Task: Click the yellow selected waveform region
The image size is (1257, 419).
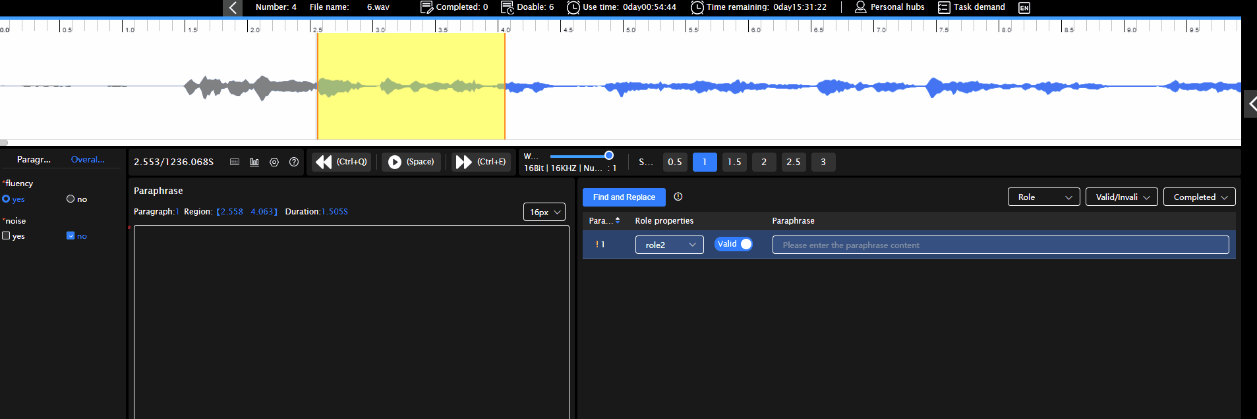Action: [x=411, y=86]
